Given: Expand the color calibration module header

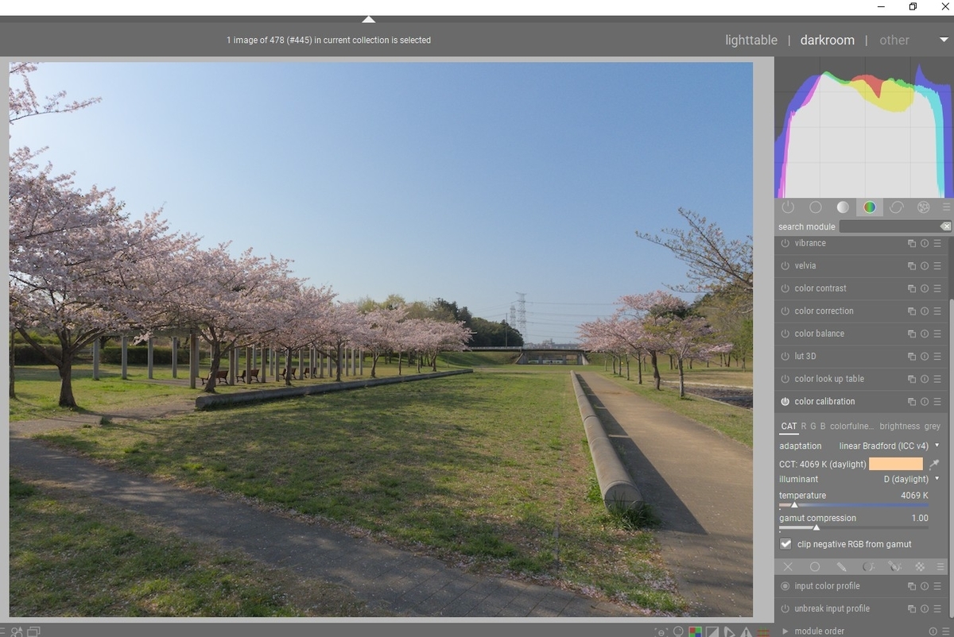Looking at the screenshot, I should [x=825, y=402].
